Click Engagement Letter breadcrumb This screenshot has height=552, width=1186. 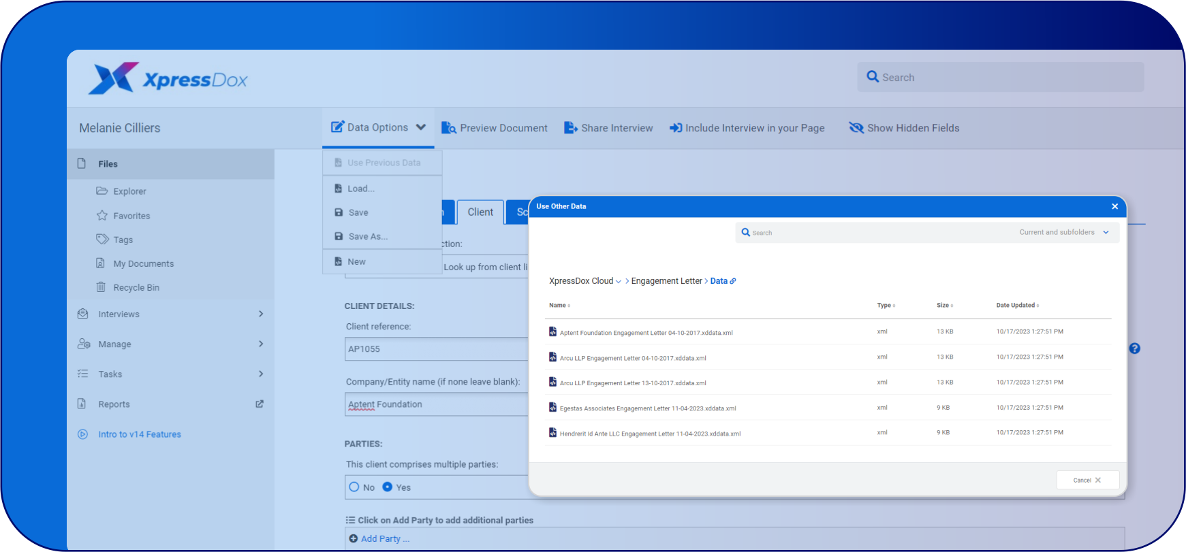[x=666, y=280]
